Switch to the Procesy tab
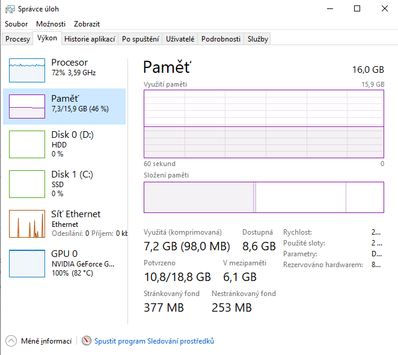 pyautogui.click(x=17, y=39)
